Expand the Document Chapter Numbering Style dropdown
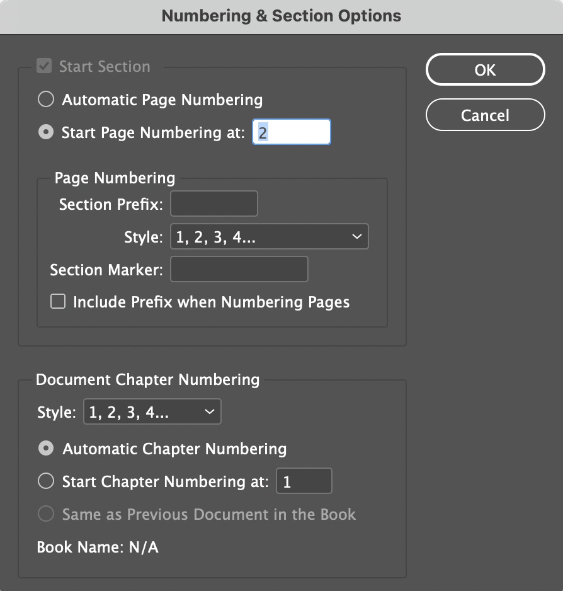Screen dimensions: 563x591 (x=152, y=413)
